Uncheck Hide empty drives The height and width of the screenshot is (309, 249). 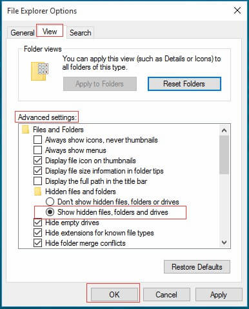pyautogui.click(x=37, y=223)
